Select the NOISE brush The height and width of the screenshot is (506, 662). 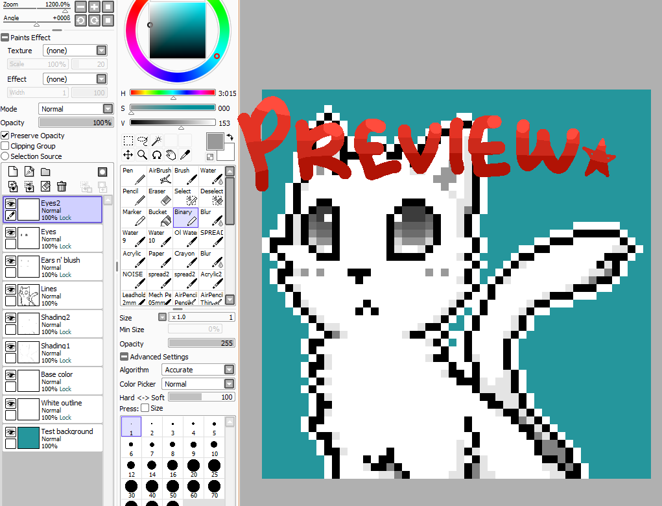(134, 280)
